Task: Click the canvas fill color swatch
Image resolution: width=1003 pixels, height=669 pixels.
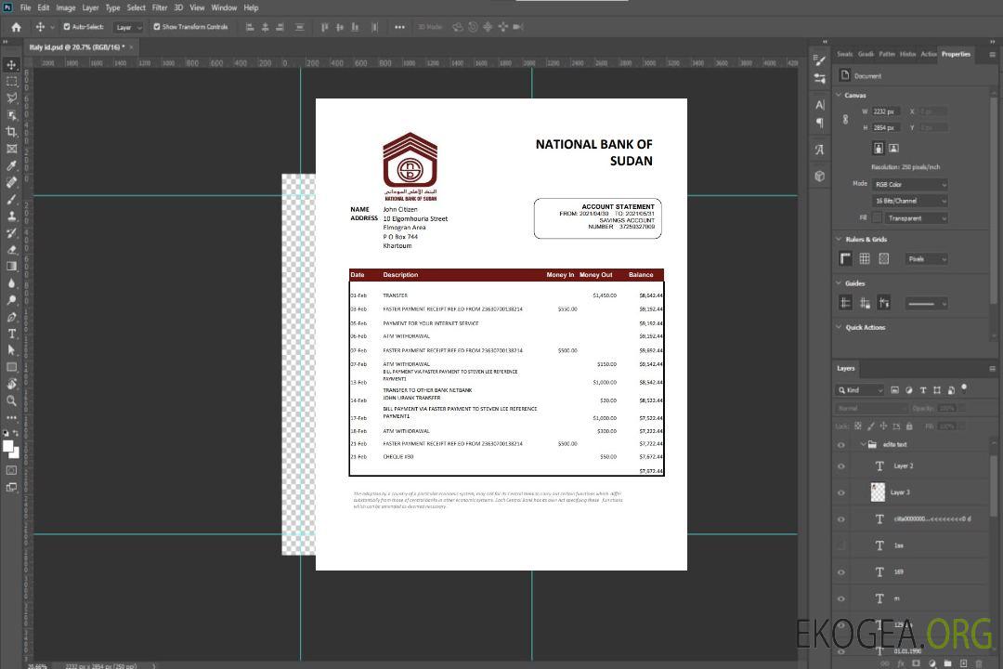Action: coord(878,218)
